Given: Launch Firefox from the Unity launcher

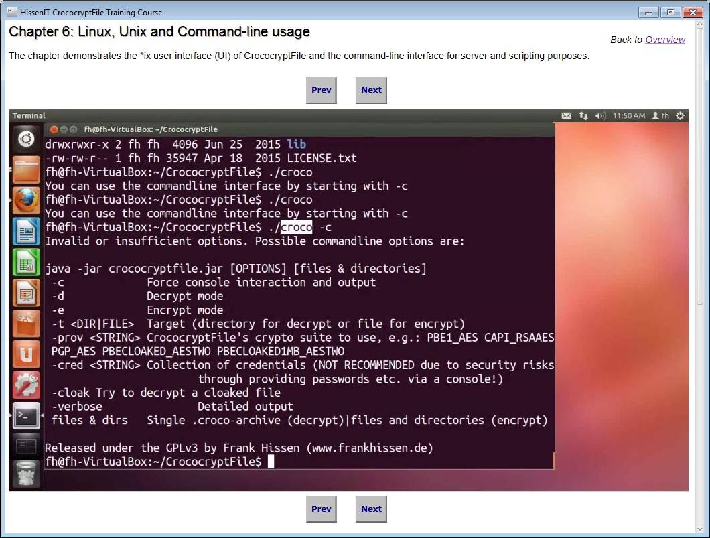Looking at the screenshot, I should (26, 200).
